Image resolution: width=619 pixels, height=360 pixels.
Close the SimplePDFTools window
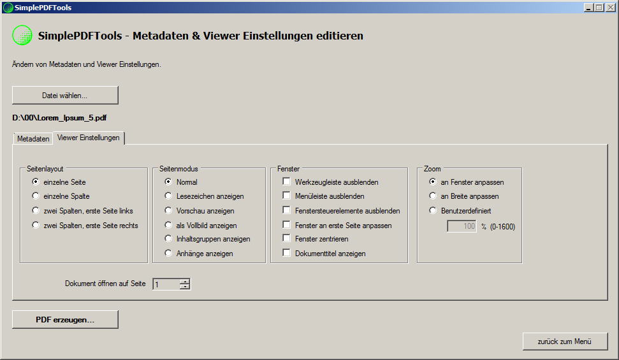pyautogui.click(x=611, y=8)
